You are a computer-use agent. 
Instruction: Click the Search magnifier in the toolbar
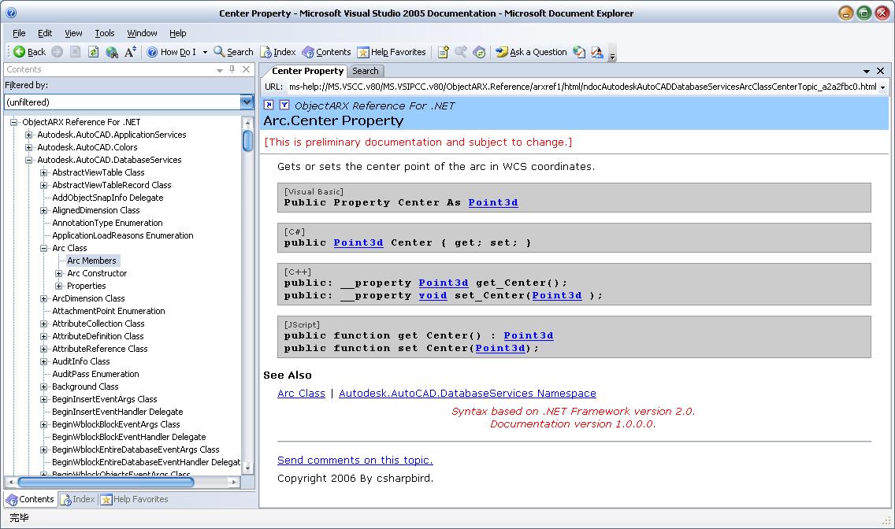[233, 52]
